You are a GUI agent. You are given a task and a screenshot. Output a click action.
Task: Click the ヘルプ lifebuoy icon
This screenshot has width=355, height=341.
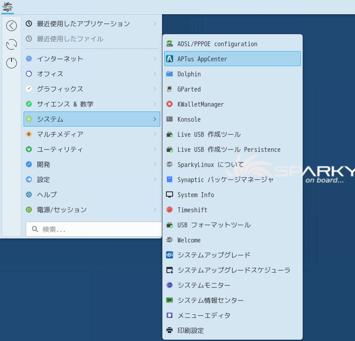(x=29, y=194)
